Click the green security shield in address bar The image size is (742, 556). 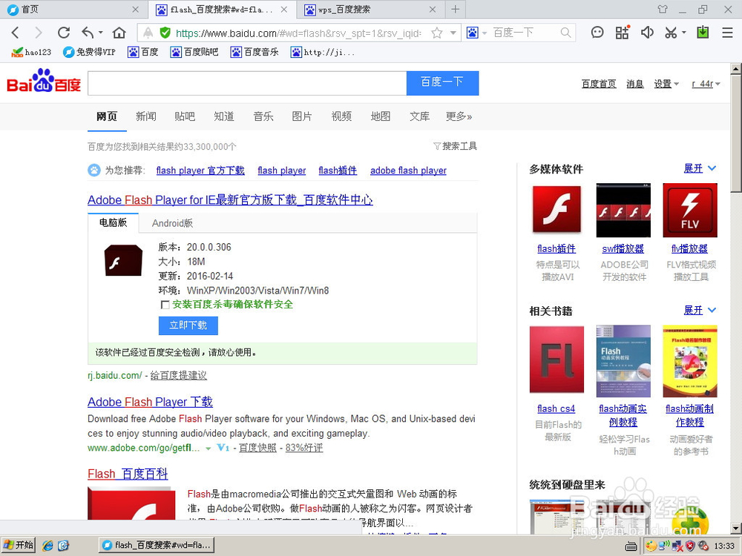pyautogui.click(x=165, y=33)
